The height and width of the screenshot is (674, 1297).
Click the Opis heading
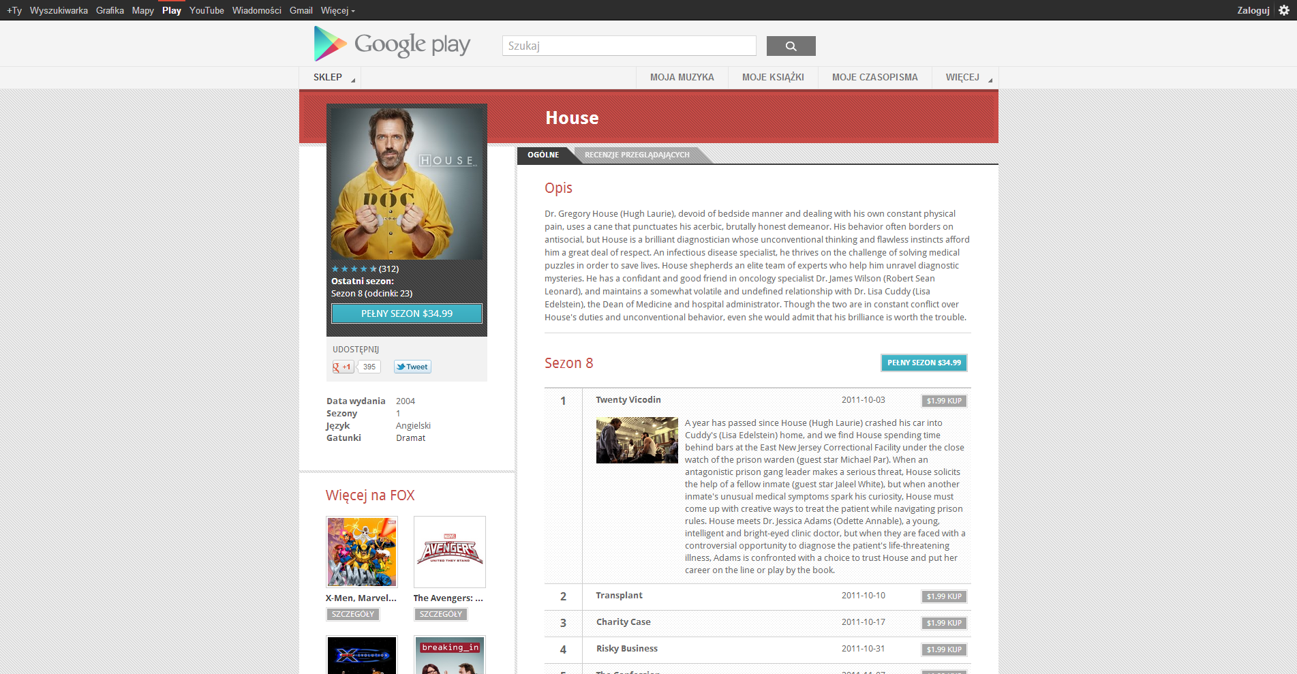point(558,189)
